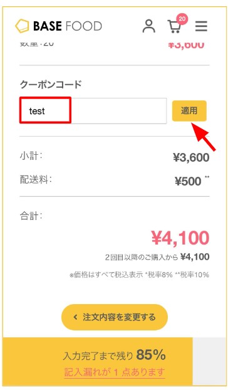Viewport: 228px width, 390px height.
Task: Open the account profile icon
Action: (x=148, y=26)
